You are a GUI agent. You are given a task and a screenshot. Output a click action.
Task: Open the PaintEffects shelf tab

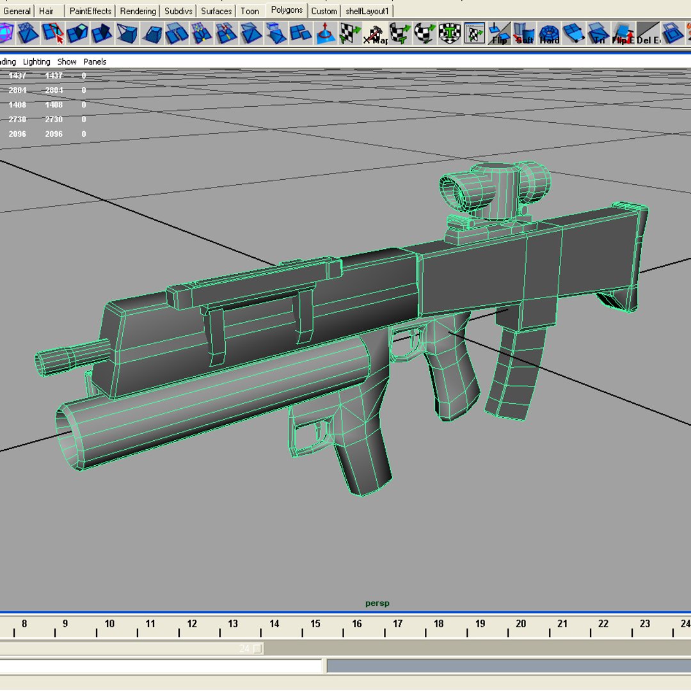pyautogui.click(x=90, y=11)
